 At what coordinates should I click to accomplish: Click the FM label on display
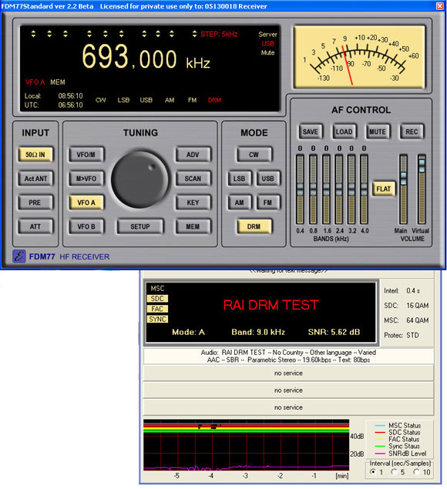(x=192, y=100)
